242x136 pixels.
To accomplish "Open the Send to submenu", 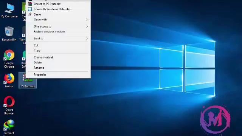I will 58,39.
